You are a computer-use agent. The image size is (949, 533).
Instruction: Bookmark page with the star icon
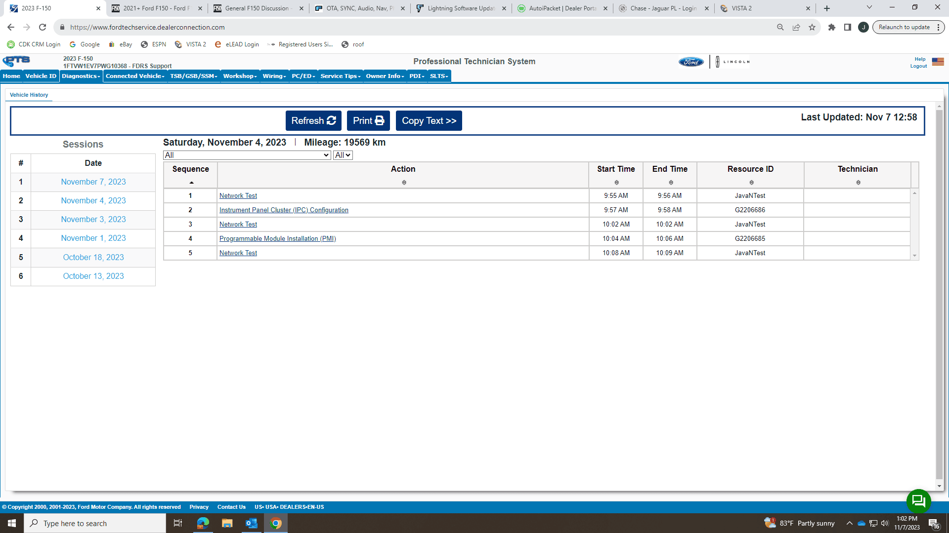tap(812, 27)
